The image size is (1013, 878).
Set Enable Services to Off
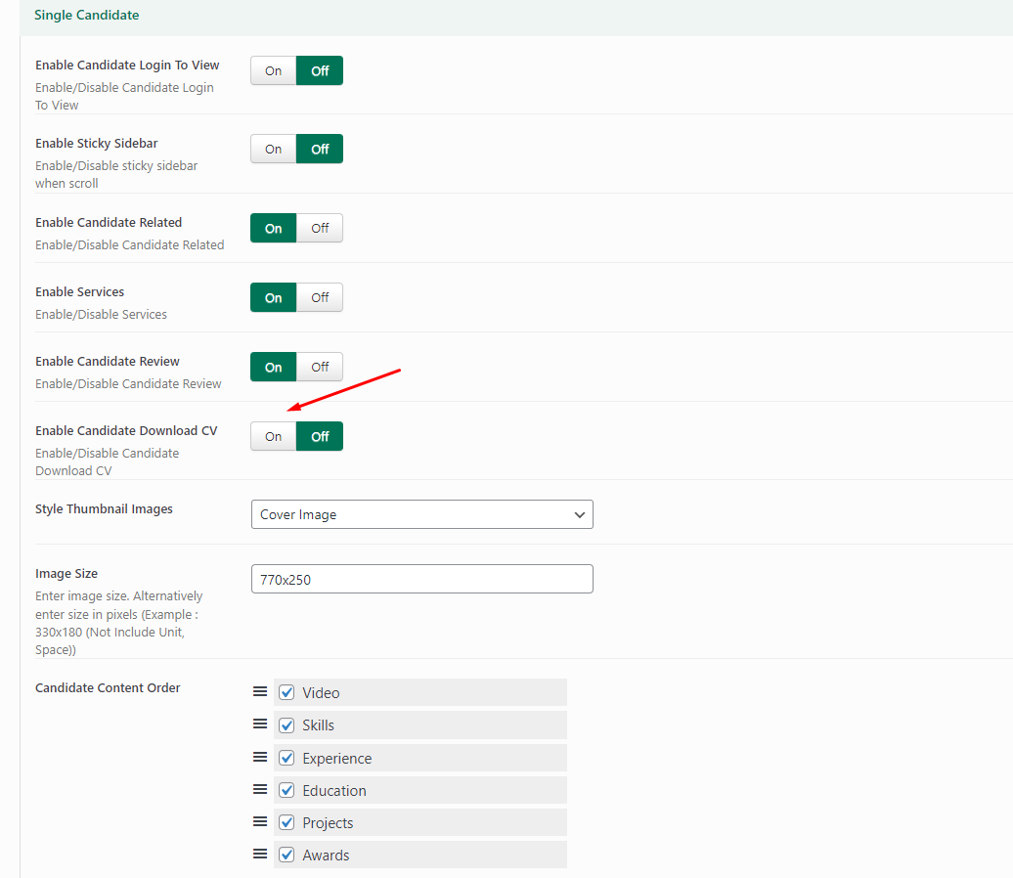point(320,297)
